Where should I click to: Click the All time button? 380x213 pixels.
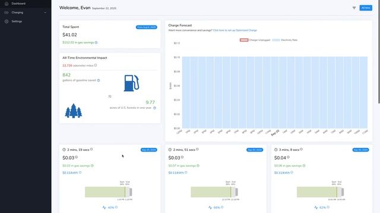(366, 8)
